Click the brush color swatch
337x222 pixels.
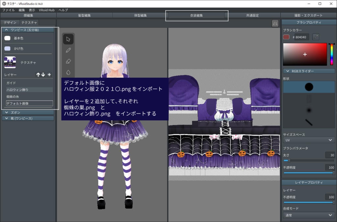click(287, 37)
